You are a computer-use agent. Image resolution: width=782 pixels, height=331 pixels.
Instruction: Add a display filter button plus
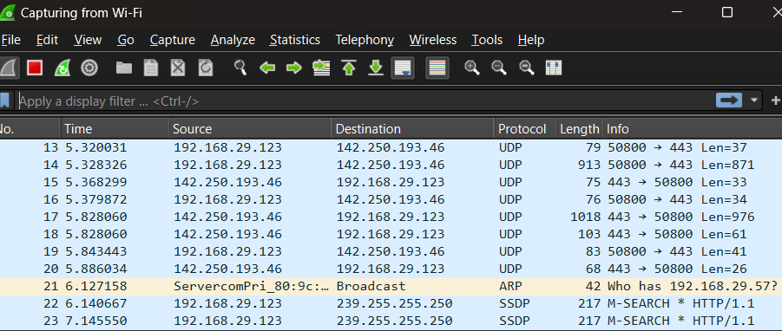click(x=776, y=101)
